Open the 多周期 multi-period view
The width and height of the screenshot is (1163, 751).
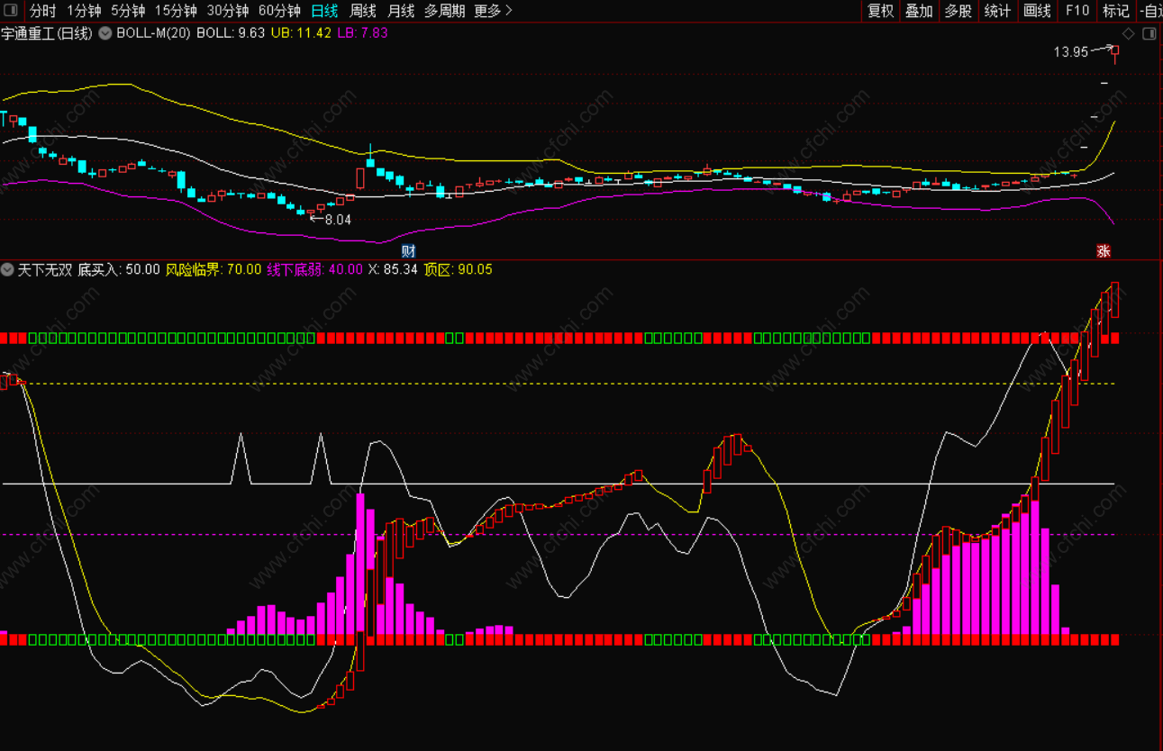coord(444,11)
